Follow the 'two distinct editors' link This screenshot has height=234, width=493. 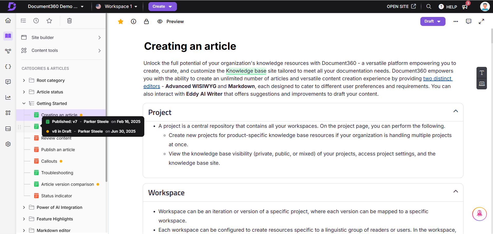point(438,79)
